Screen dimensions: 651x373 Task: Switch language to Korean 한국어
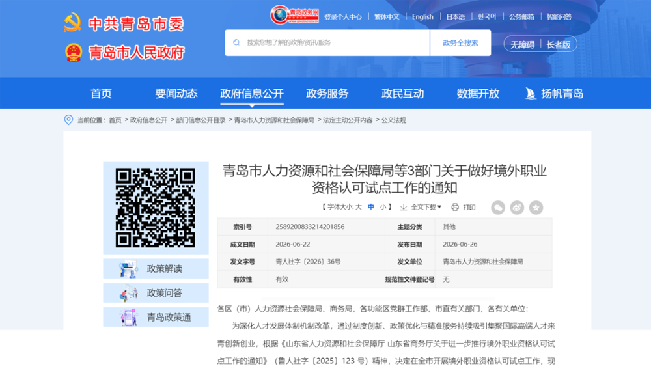[x=486, y=17]
